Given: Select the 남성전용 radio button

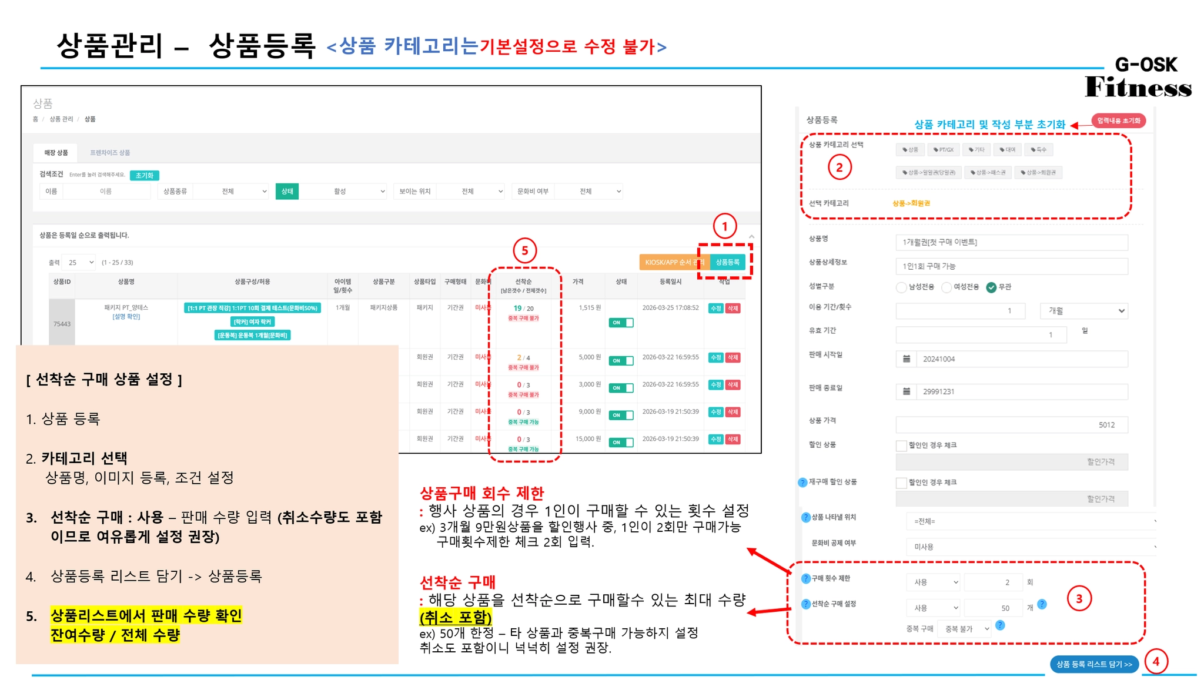Looking at the screenshot, I should click(x=901, y=287).
